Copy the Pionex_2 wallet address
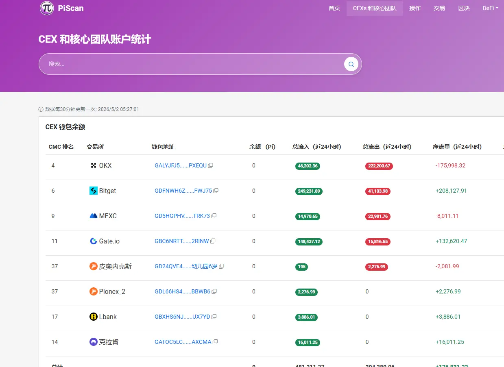Viewport: 504px width, 367px height. point(214,292)
